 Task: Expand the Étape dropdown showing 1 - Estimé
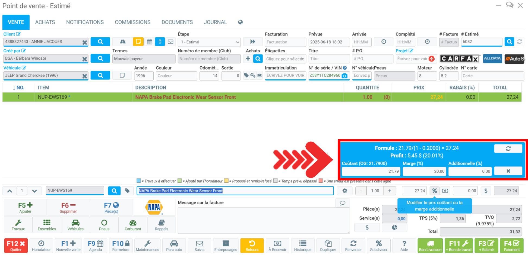[x=209, y=42]
